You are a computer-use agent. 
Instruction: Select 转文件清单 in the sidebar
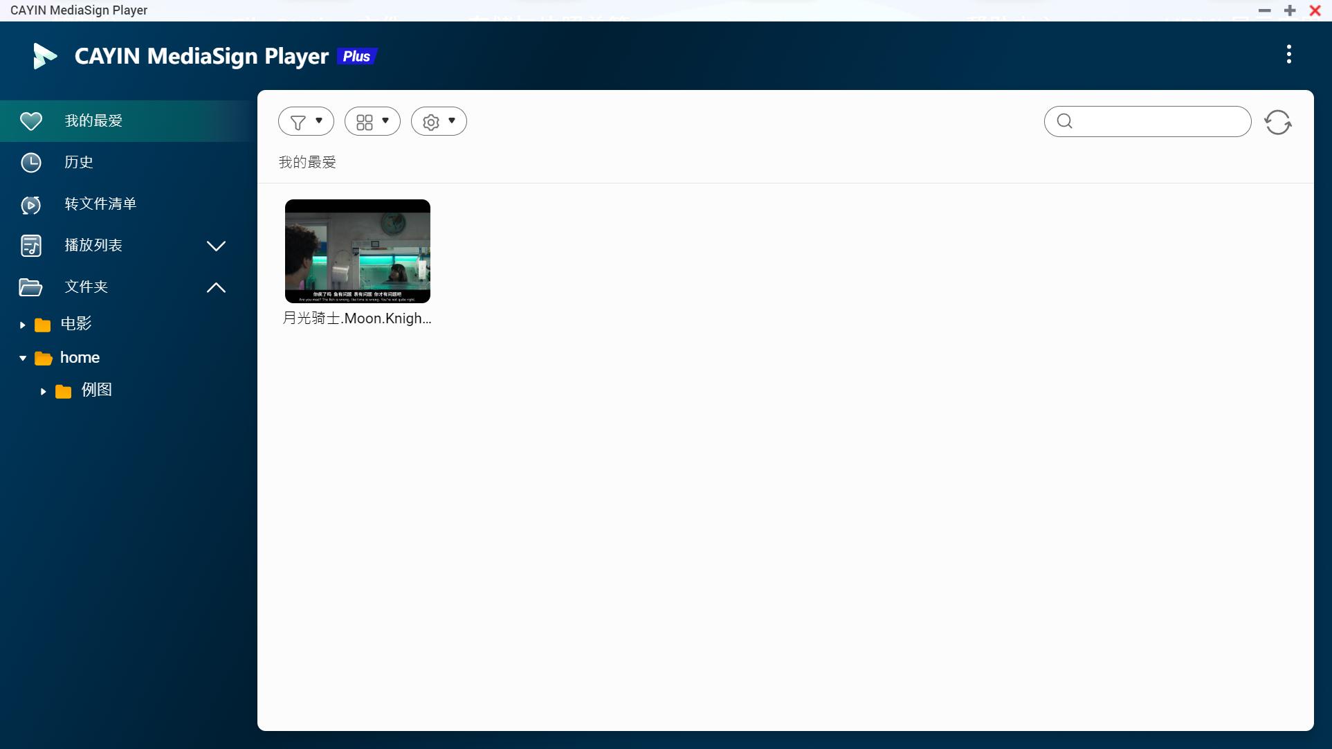(x=100, y=204)
